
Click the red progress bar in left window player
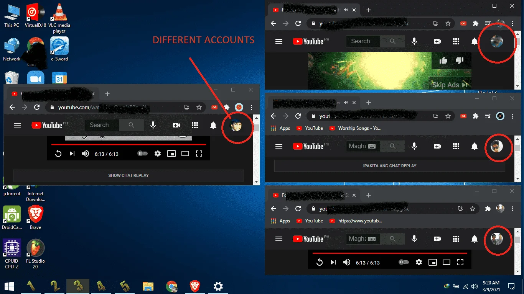click(129, 144)
